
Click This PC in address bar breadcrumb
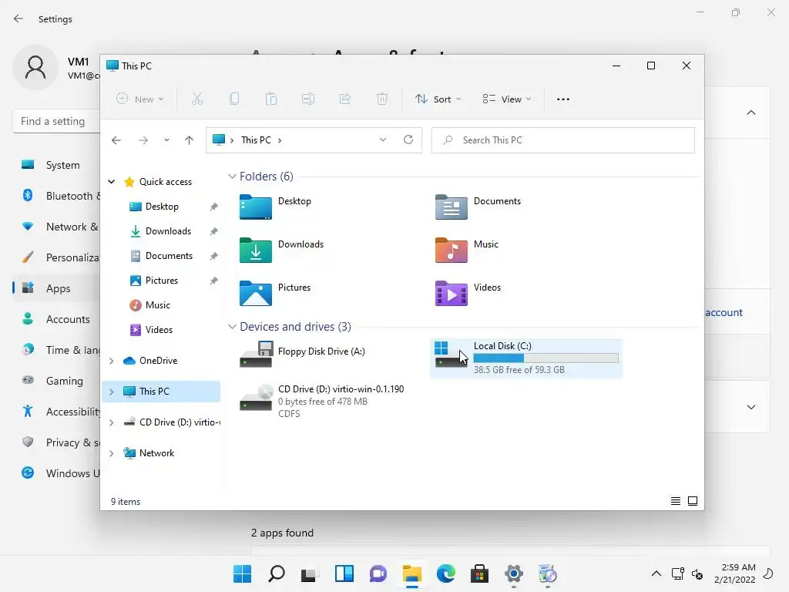point(256,140)
